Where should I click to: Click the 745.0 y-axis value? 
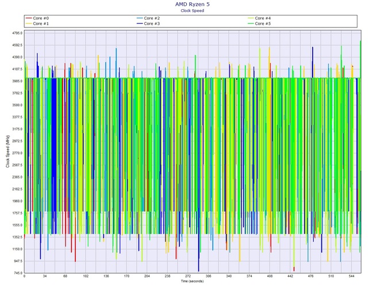18,273
